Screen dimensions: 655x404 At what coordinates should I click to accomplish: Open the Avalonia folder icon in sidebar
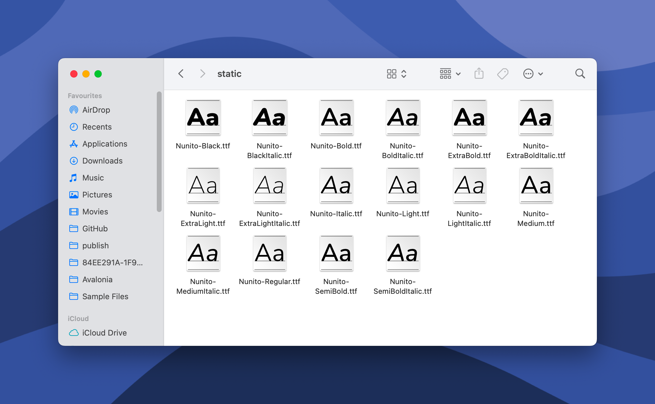click(x=74, y=279)
